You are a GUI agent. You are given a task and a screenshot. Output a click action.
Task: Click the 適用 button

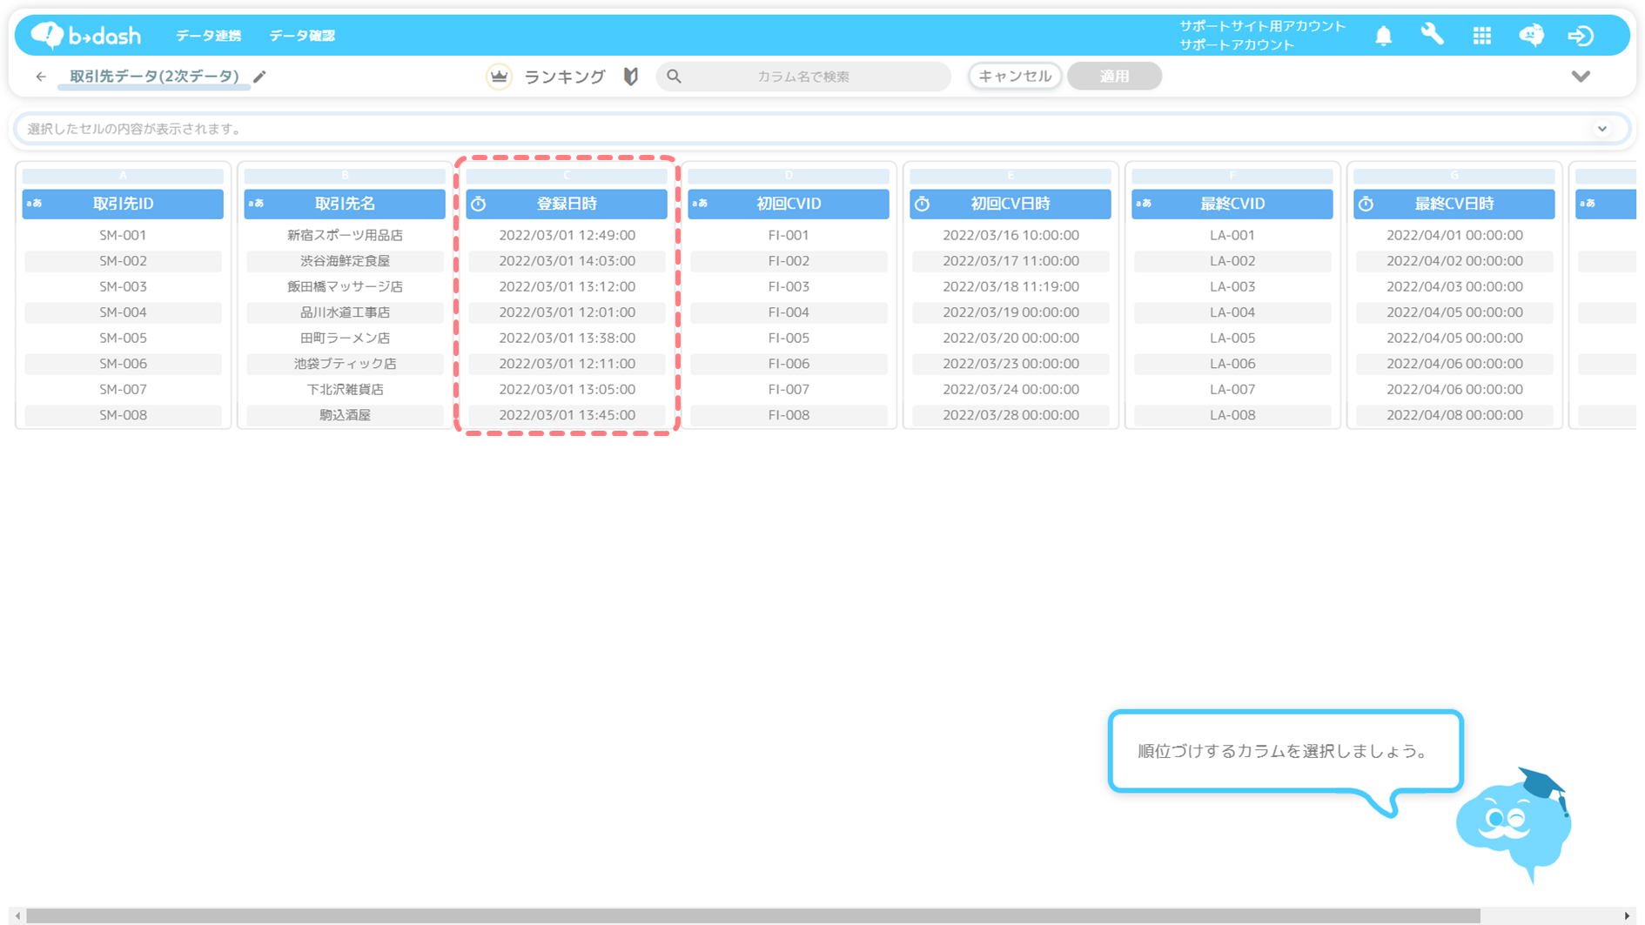coord(1114,77)
